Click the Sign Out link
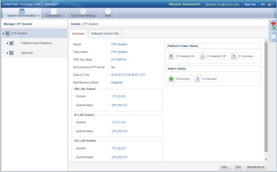This screenshot has width=277, height=172. (250, 5)
